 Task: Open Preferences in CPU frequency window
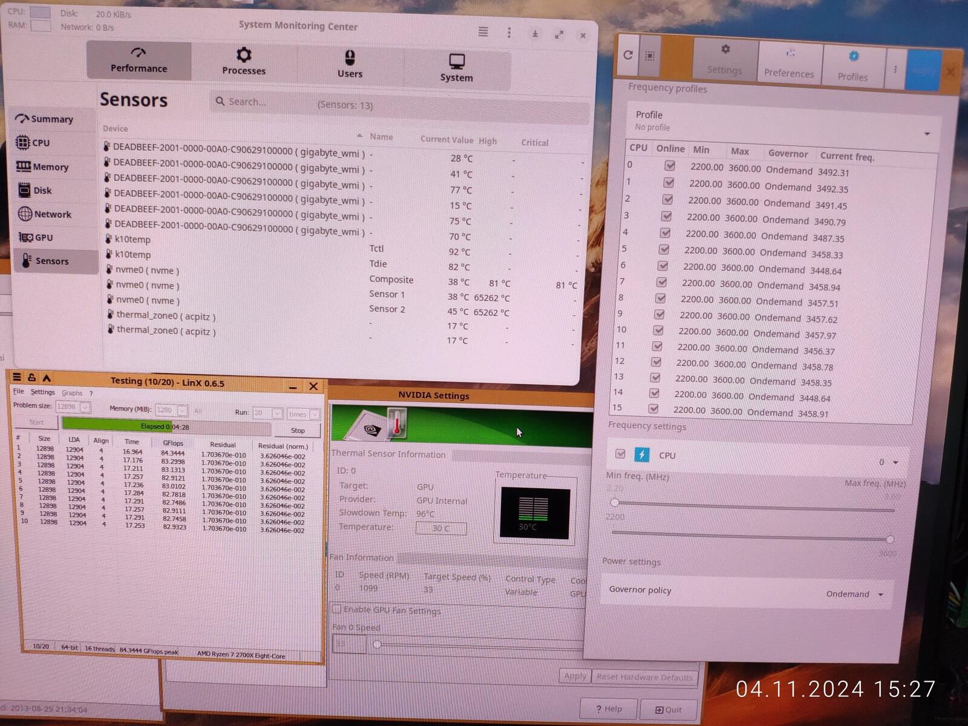click(789, 64)
